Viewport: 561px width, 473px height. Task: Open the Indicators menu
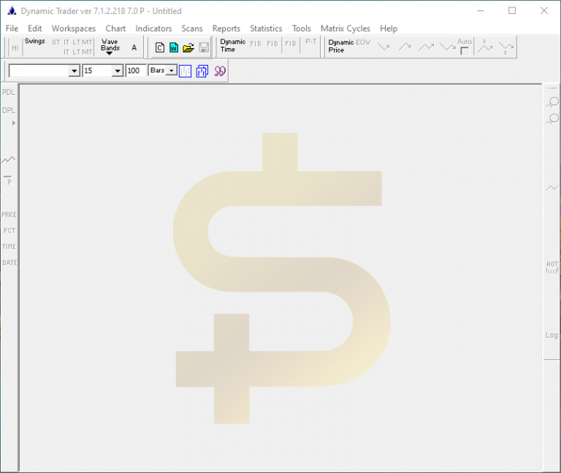[153, 28]
